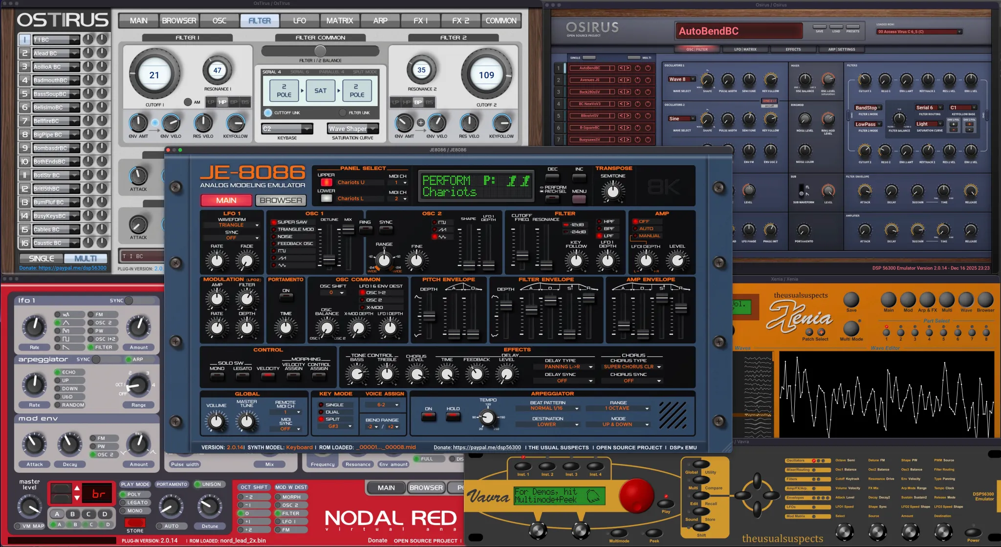Open LFO 1 waveform TRIANGLE dropdown
The height and width of the screenshot is (547, 1001).
[232, 225]
